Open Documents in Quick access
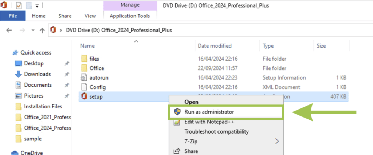This screenshot has width=373, height=155. pyautogui.click(x=38, y=85)
